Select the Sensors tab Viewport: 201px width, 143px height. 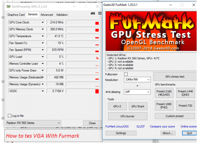coord(32,14)
